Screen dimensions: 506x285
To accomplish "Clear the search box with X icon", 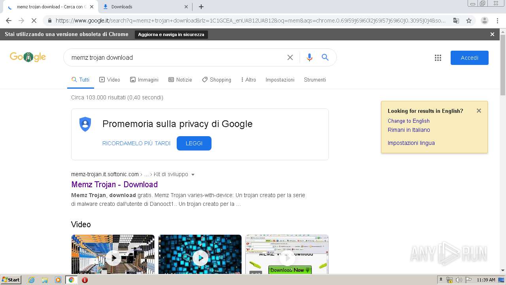I will (x=290, y=57).
